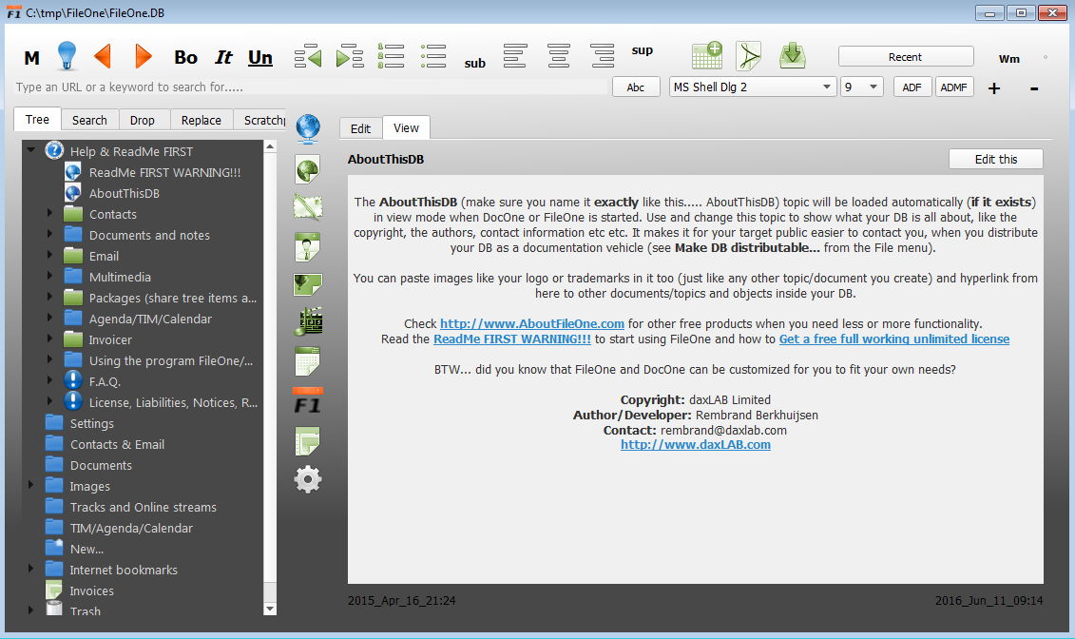
Task: Select ReadMe FIRST WARNING!!! in the tree
Action: [164, 173]
